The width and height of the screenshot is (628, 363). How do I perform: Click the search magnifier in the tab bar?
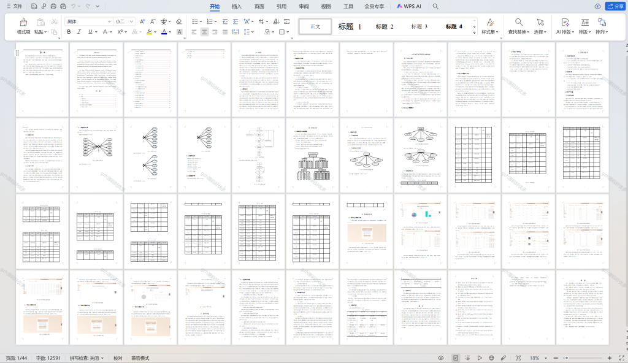435,6
